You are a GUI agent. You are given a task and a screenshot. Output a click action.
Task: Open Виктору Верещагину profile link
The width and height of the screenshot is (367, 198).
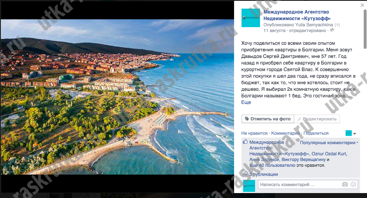pyautogui.click(x=303, y=159)
